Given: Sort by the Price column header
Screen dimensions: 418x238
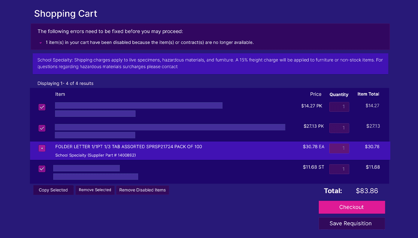Looking at the screenshot, I should coord(315,94).
